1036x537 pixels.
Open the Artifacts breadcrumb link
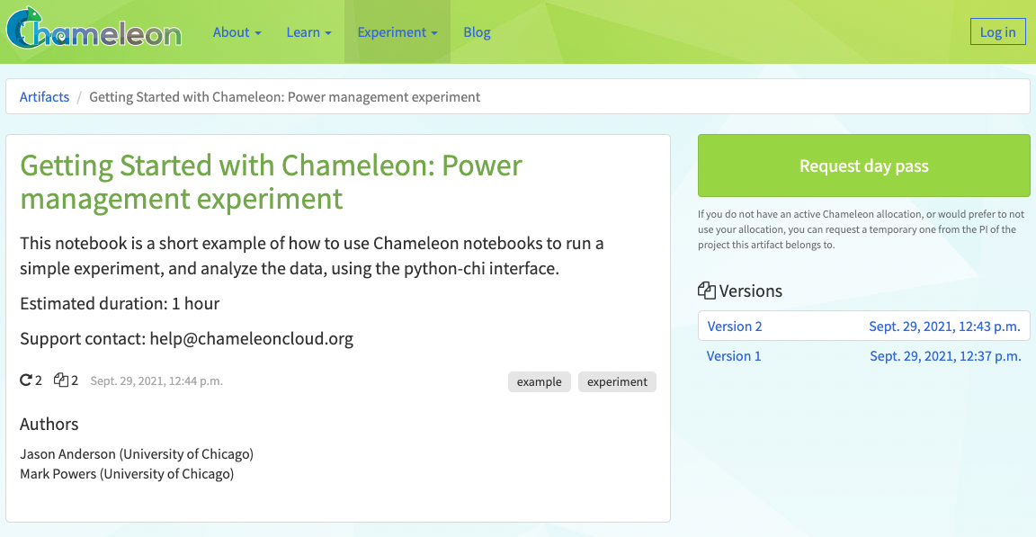point(44,97)
